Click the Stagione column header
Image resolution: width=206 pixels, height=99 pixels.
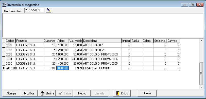pos(160,41)
